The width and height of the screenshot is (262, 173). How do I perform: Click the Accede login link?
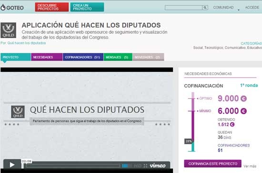pos(252,7)
